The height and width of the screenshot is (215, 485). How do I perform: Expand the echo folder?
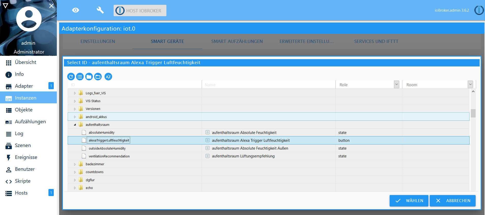[x=75, y=188]
